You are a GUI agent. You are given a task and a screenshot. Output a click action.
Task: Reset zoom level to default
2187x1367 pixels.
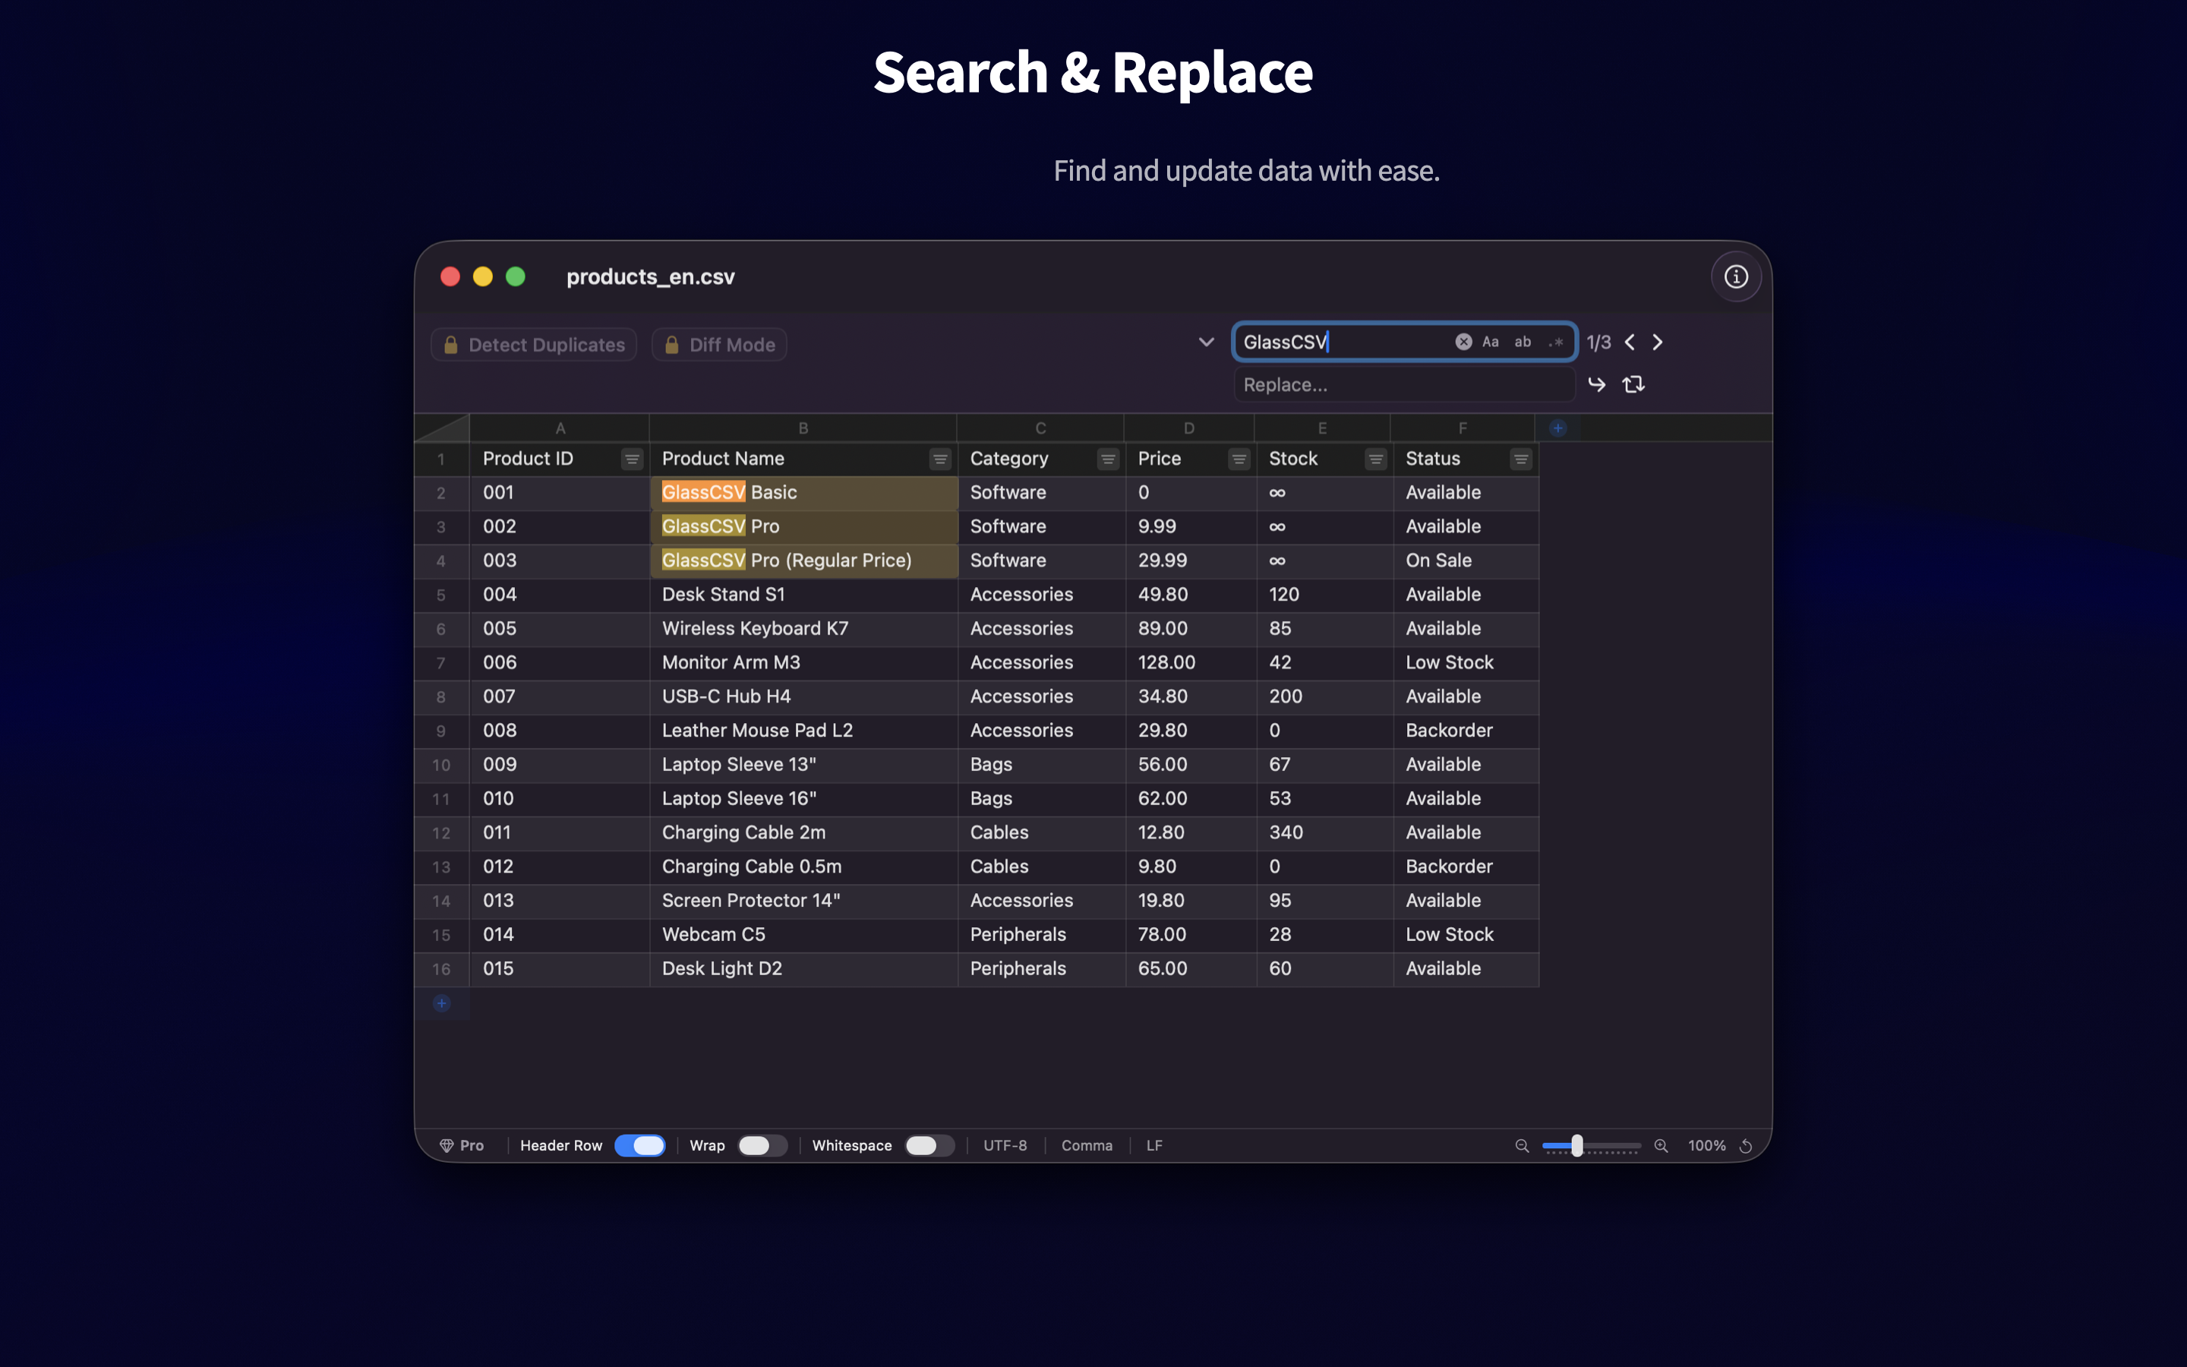pos(1746,1145)
